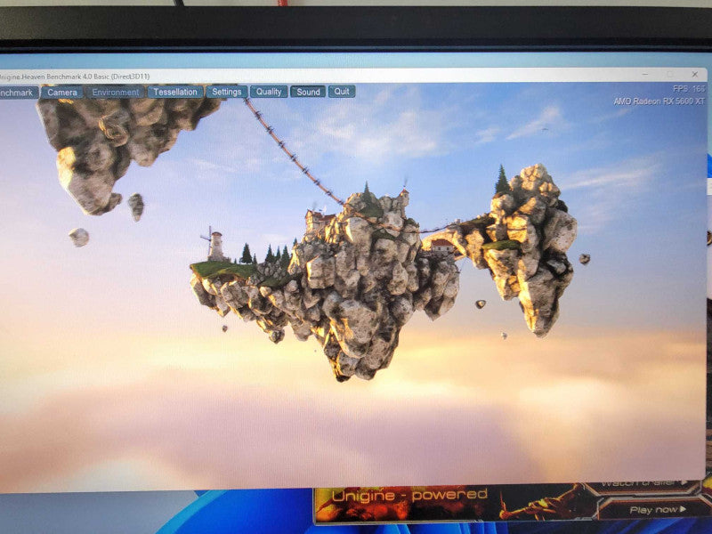712x534 pixels.
Task: Click the FPS counter readout
Action: [689, 89]
